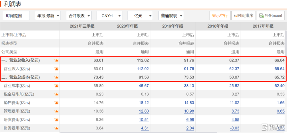The width and height of the screenshot is (287, 133).
Task: Select the 税金及附加(亿元) row label
Action: pyautogui.click(x=19, y=94)
